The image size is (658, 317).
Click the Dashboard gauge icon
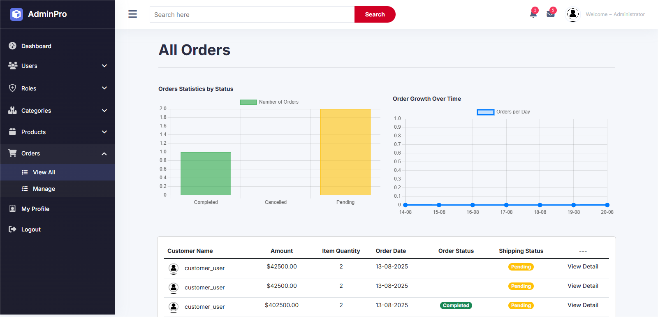[x=13, y=46]
